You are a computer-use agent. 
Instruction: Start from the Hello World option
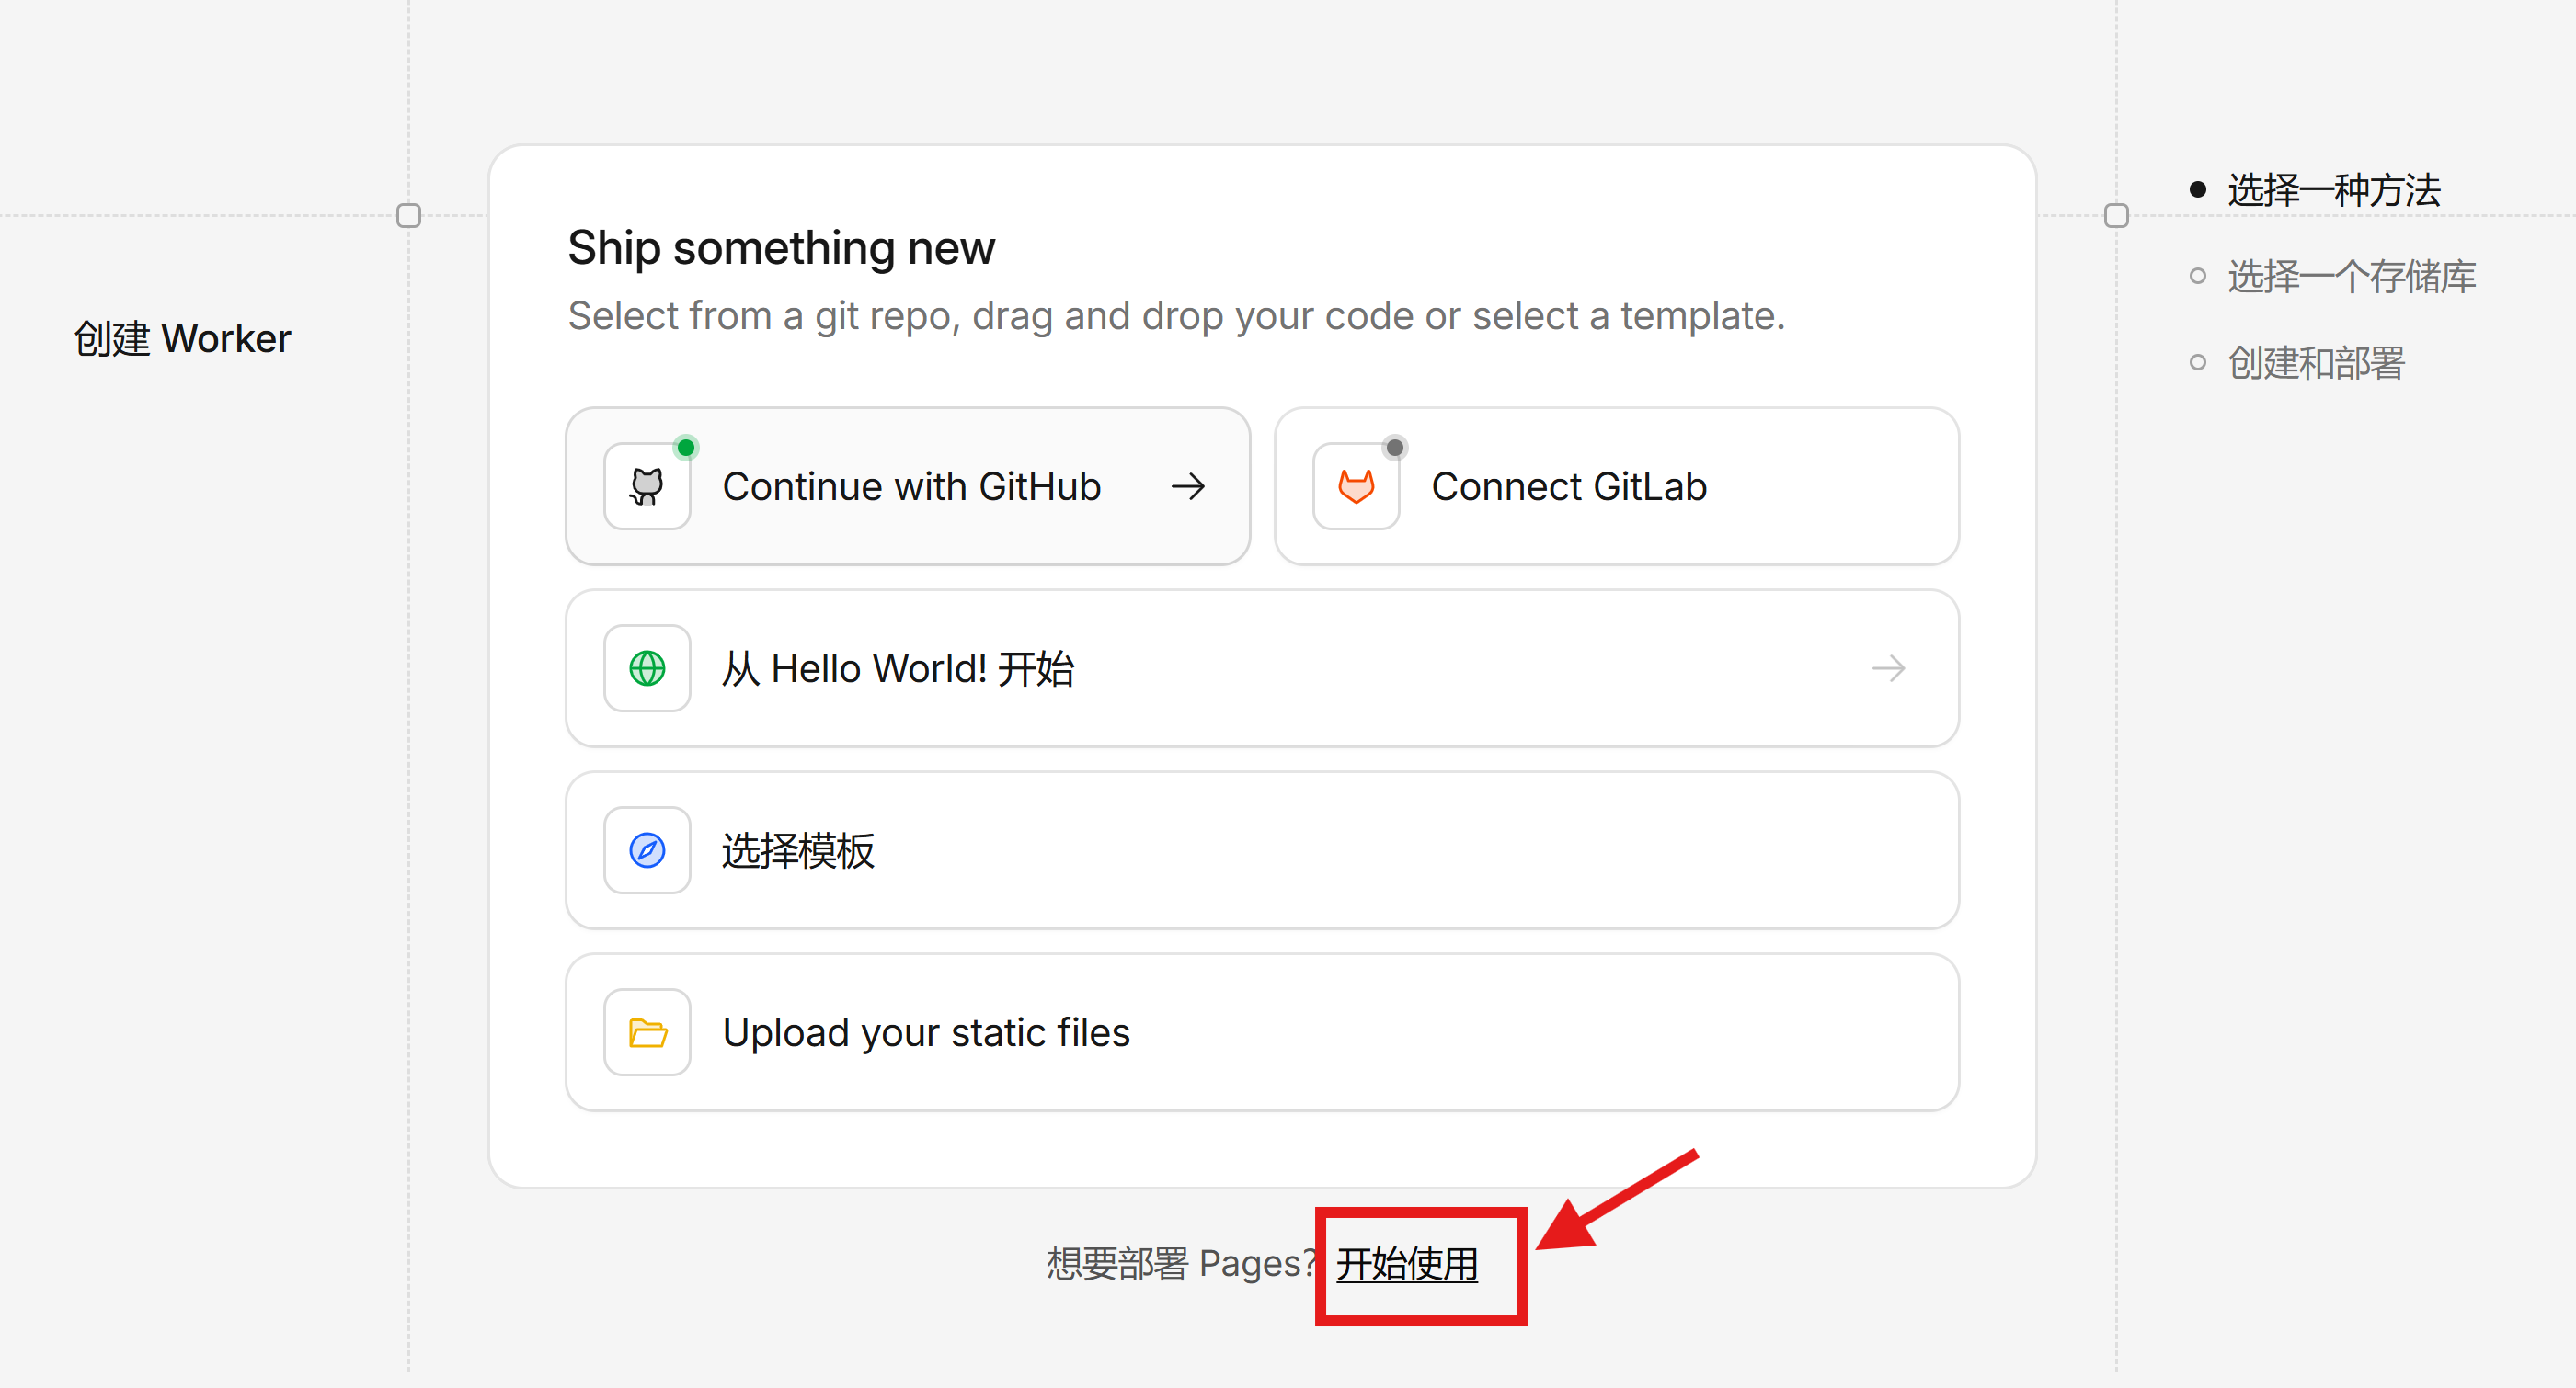(898, 668)
